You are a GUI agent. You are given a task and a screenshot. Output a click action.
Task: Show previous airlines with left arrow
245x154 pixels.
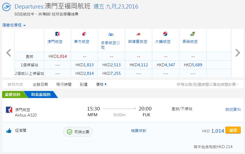pyautogui.click(x=9, y=53)
